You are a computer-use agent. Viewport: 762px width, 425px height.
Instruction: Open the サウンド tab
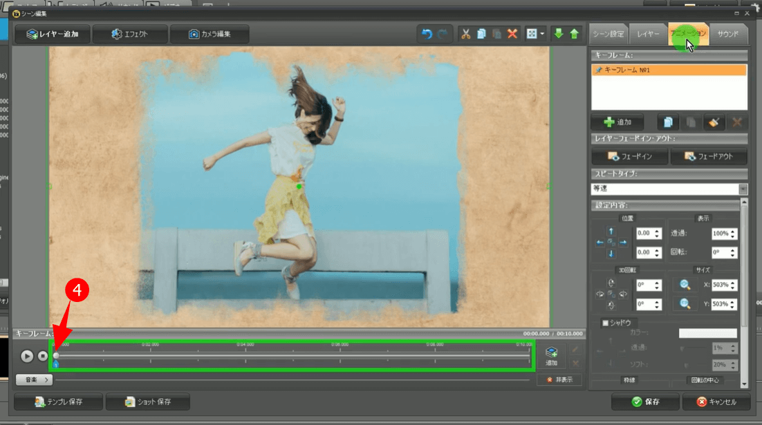[727, 34]
